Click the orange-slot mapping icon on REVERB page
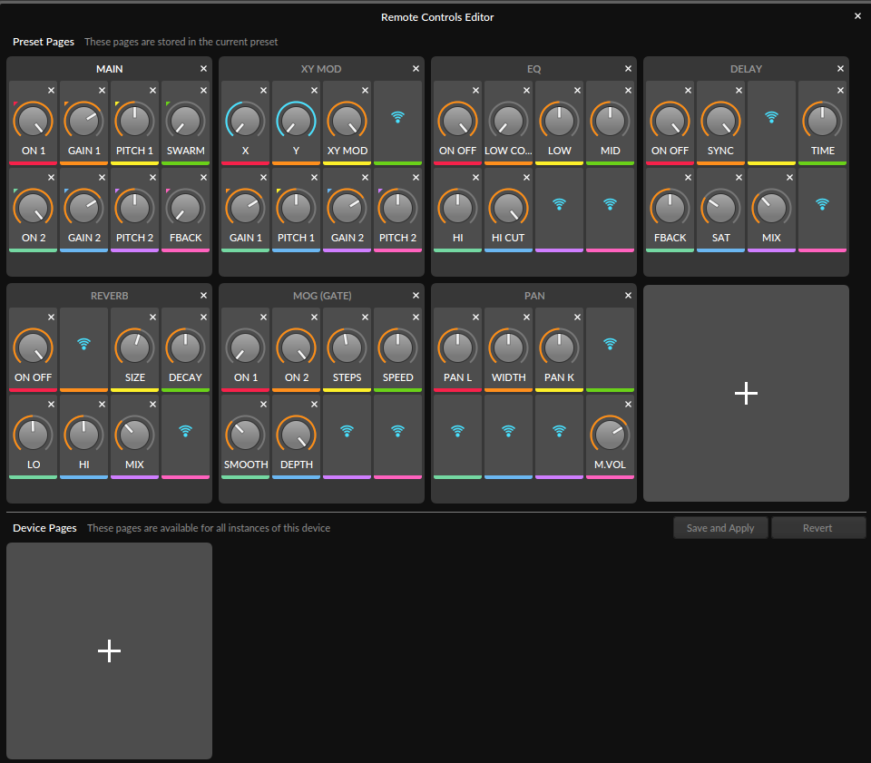871x763 pixels. [x=83, y=344]
